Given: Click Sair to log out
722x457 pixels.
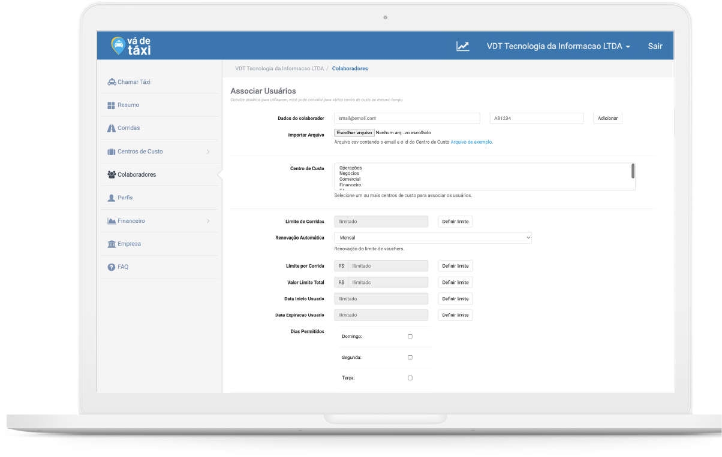Looking at the screenshot, I should pos(655,46).
